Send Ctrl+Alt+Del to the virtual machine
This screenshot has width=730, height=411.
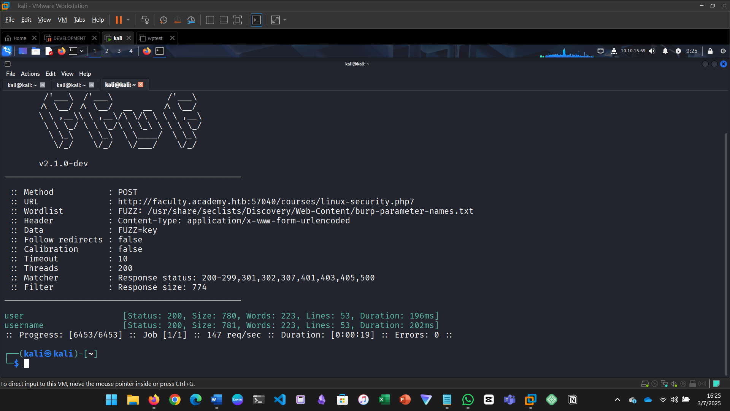tap(144, 20)
